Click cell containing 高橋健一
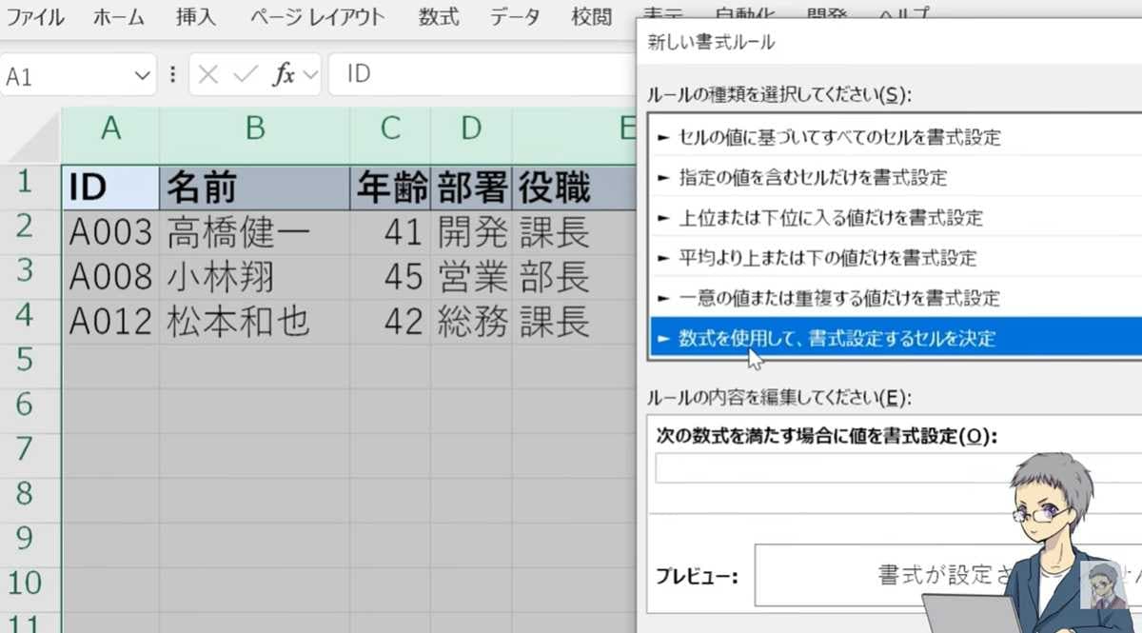The height and width of the screenshot is (633, 1142). (254, 232)
